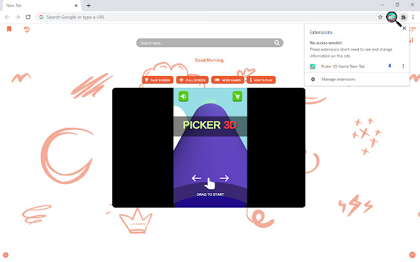The height and width of the screenshot is (262, 420).
Task: Click the DRAG TO START text
Action: [x=210, y=195]
